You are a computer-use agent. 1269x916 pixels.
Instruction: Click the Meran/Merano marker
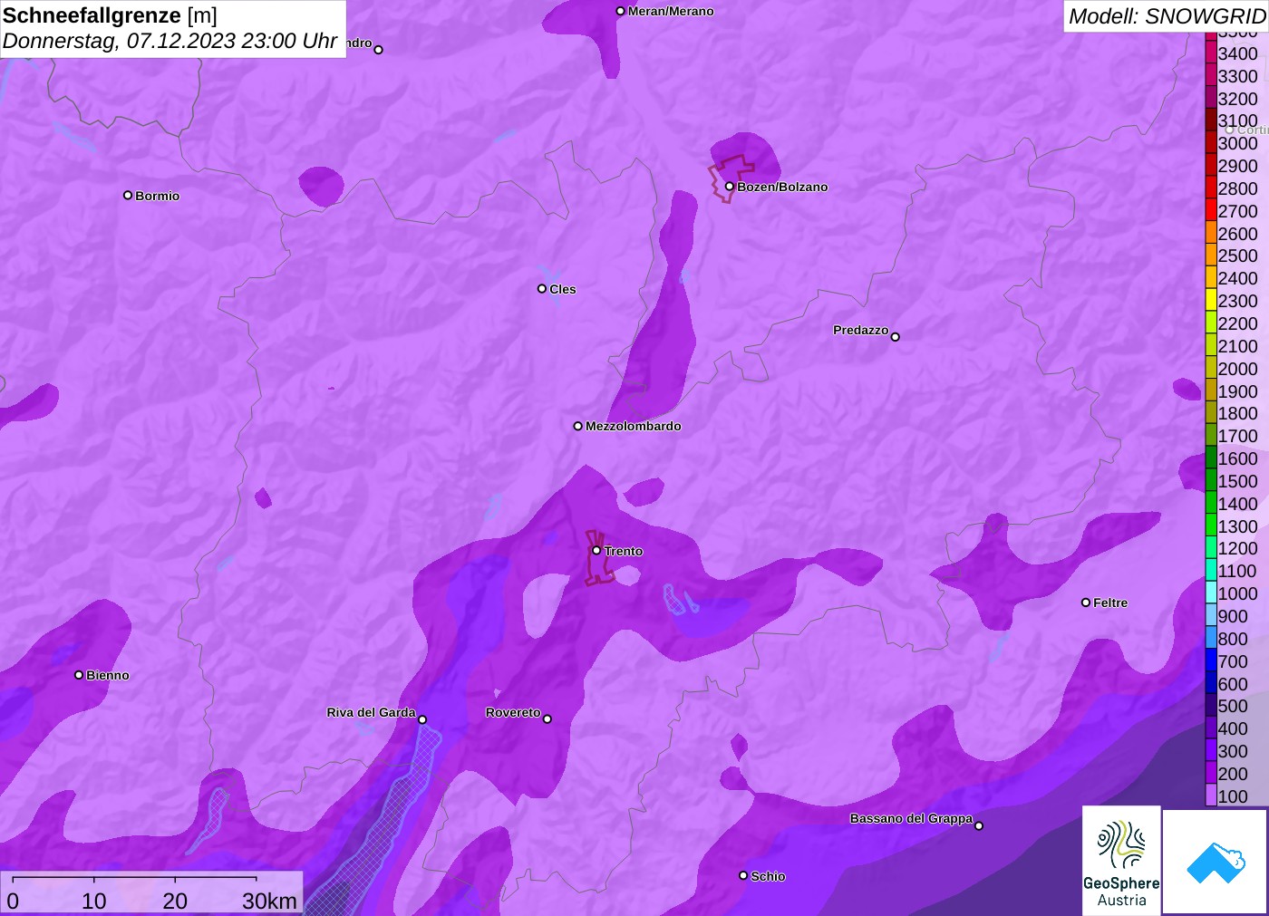(x=620, y=11)
